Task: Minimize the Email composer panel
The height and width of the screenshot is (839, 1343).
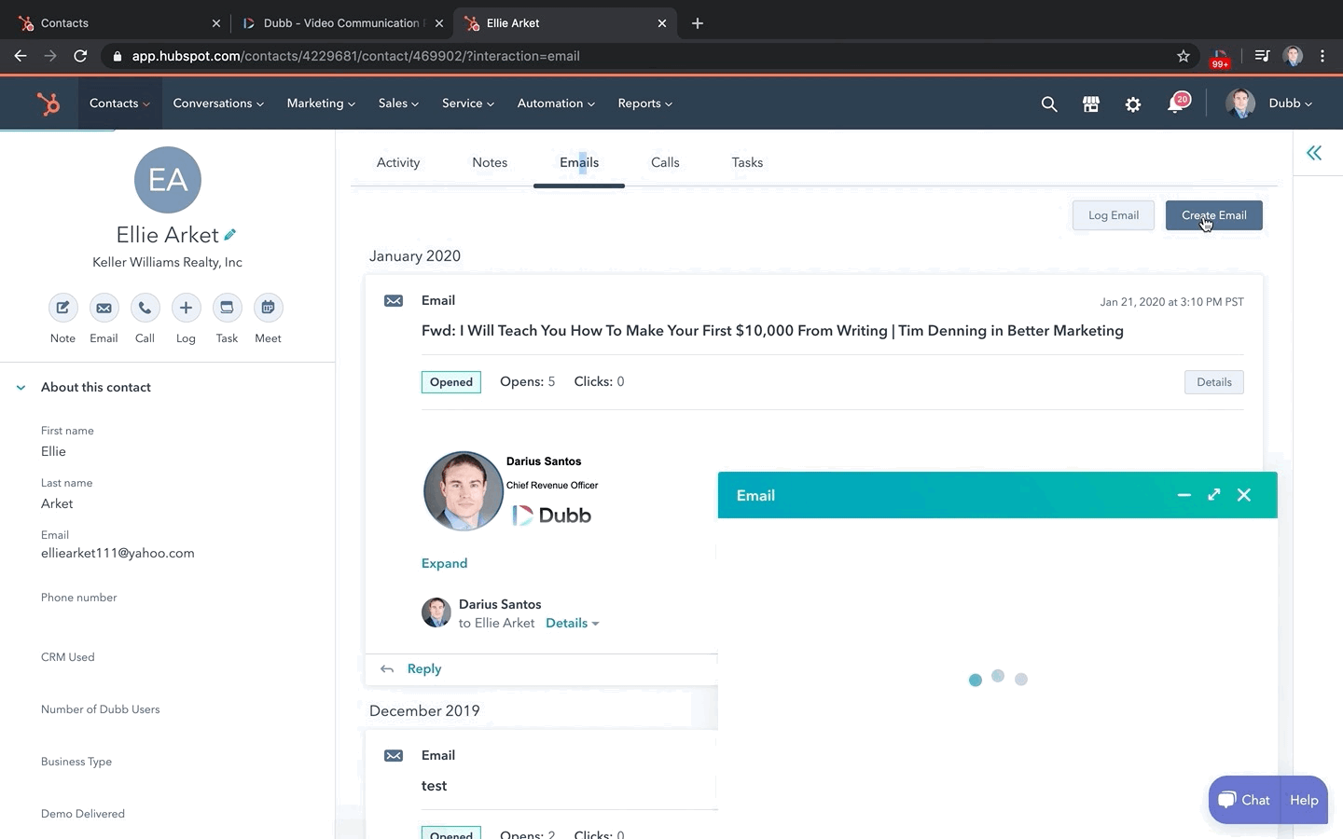Action: coord(1184,495)
